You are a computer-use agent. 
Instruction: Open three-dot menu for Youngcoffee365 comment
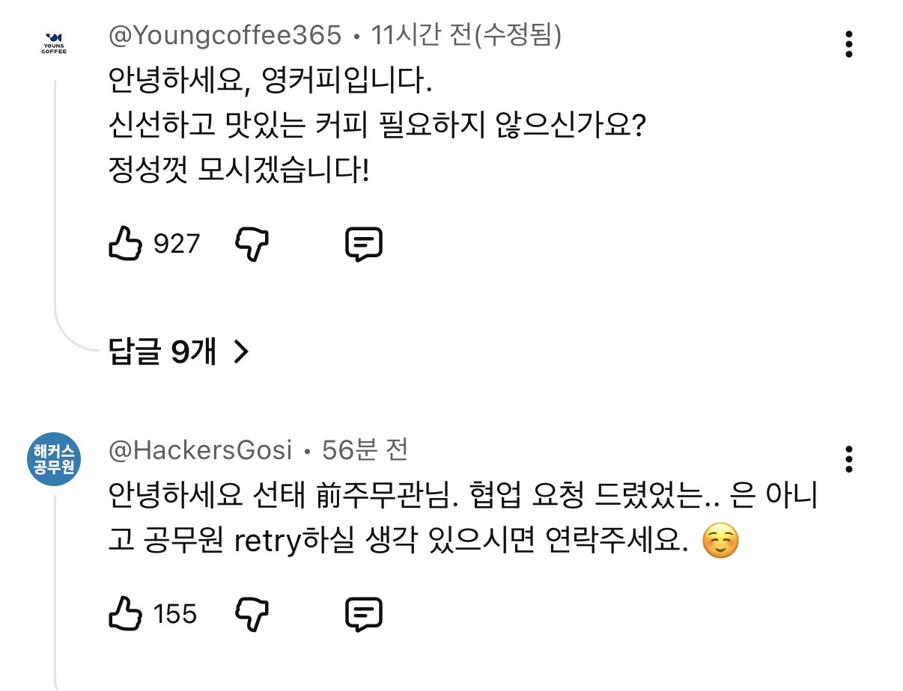click(x=849, y=44)
